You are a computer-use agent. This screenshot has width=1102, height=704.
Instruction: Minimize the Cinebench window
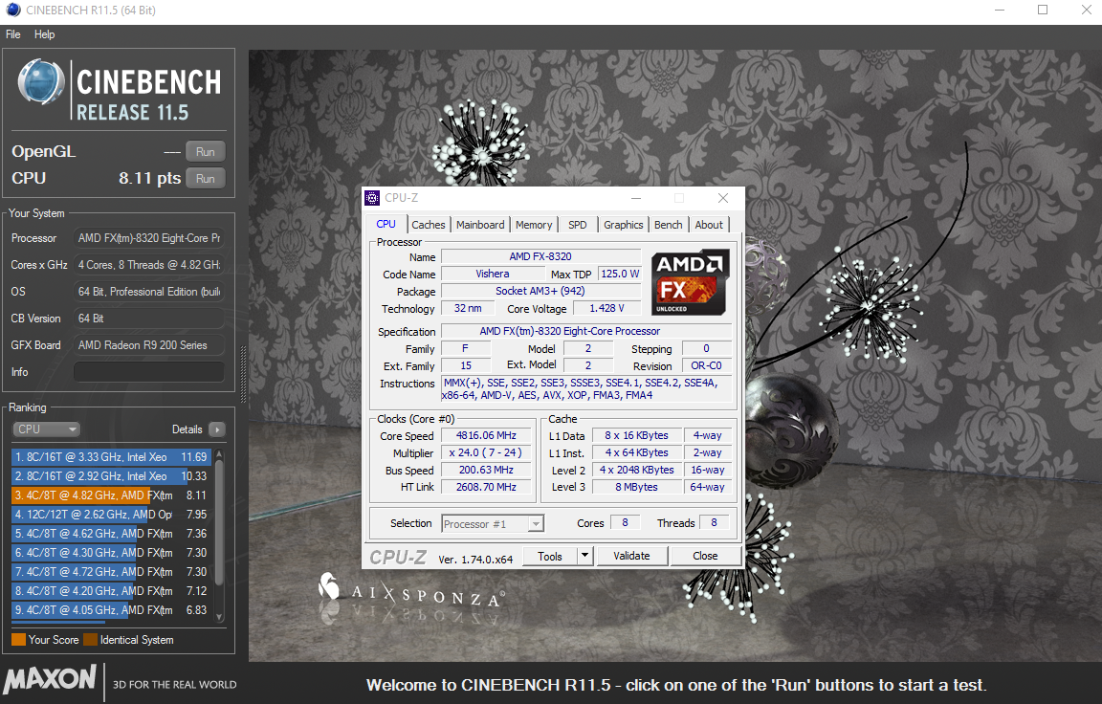coord(1000,10)
